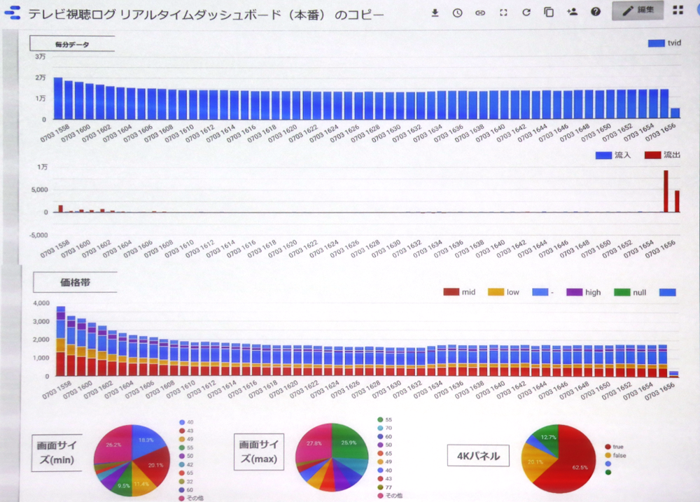
Task: Click the get report link icon
Action: coord(479,12)
